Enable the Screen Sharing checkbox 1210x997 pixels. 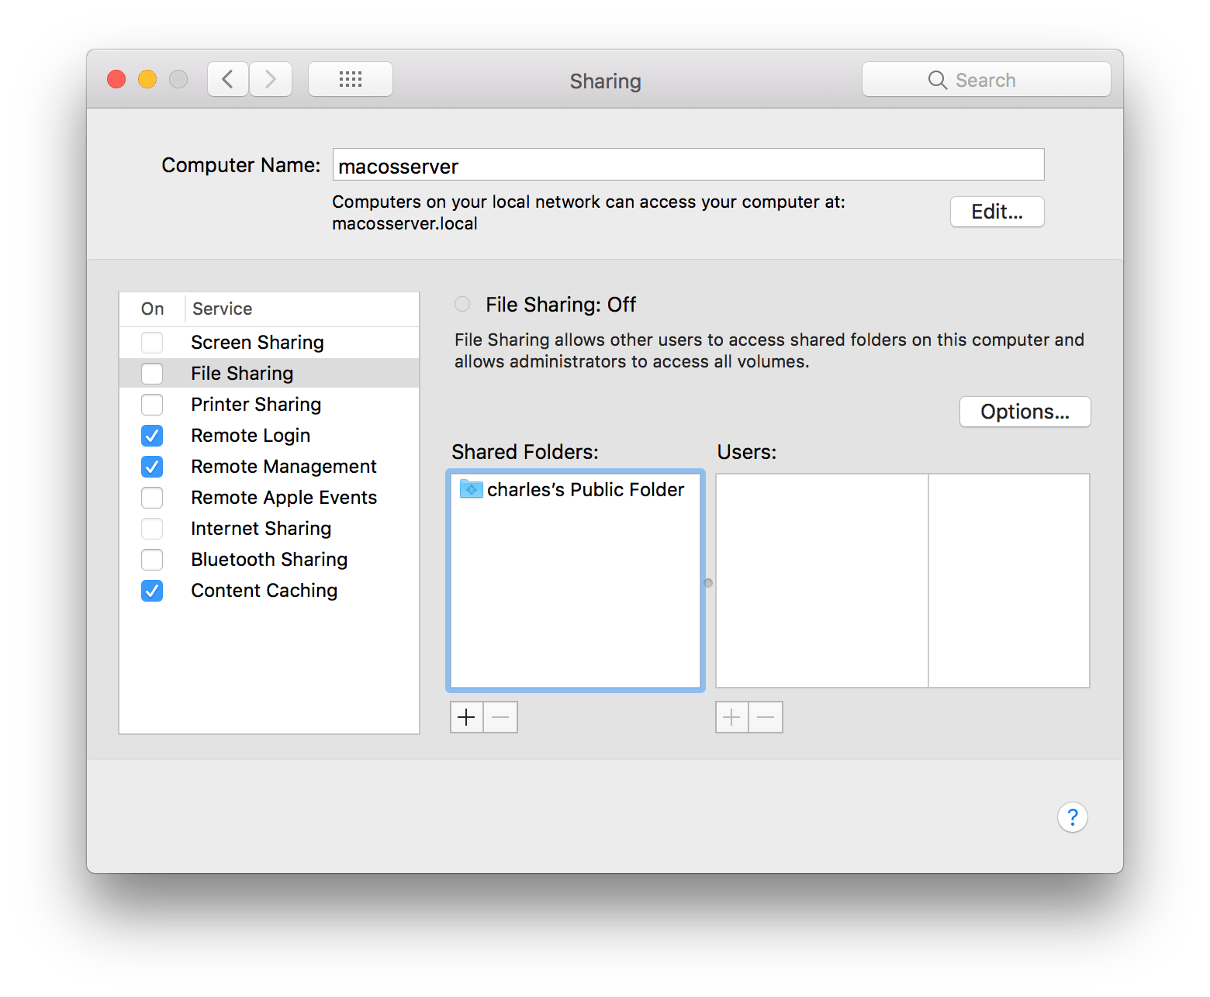pyautogui.click(x=152, y=343)
